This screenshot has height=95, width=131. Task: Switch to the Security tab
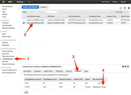point(69,71)
